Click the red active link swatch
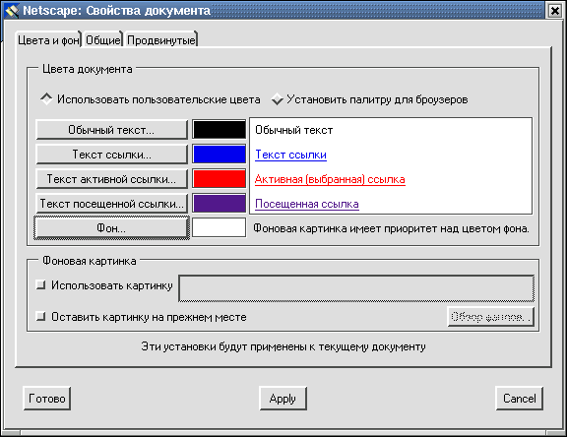This screenshot has height=437, width=567. (220, 179)
